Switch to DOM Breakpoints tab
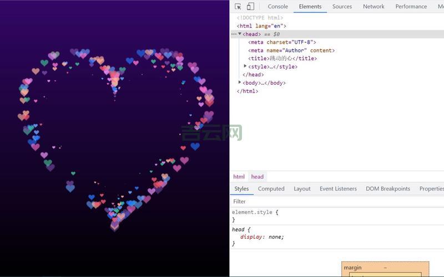 (x=387, y=189)
